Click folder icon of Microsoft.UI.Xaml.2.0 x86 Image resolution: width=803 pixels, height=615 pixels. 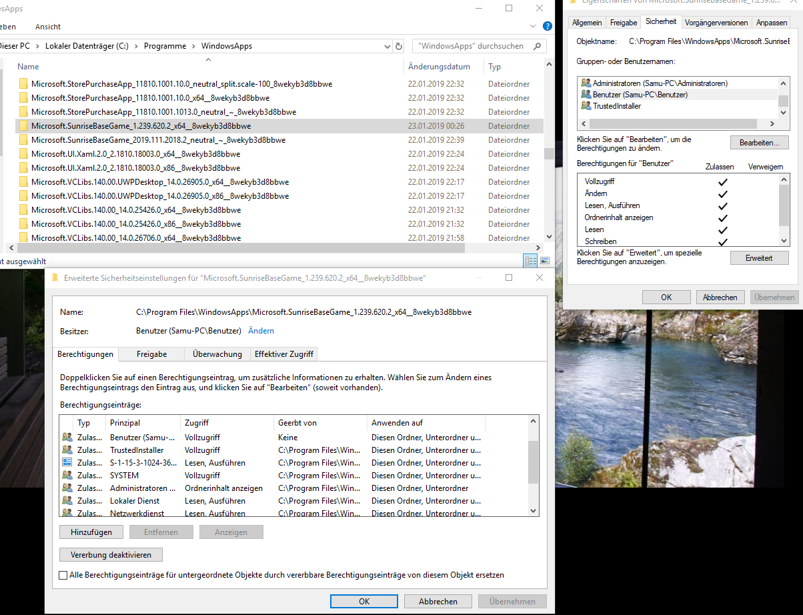24,168
